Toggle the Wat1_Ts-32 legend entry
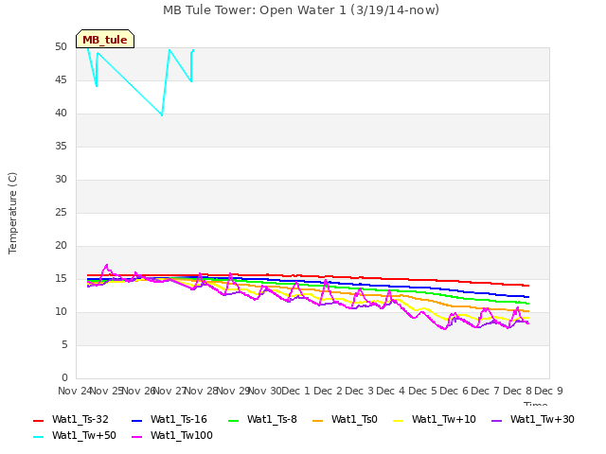 click(71, 420)
